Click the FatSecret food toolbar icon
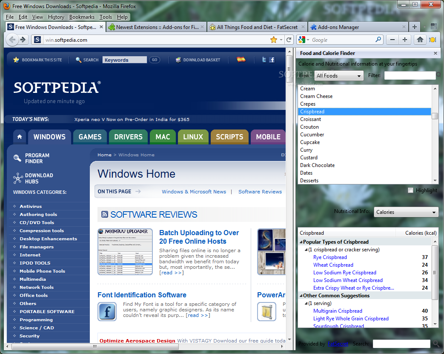Viewport: 444px width, 354px height. coord(433,40)
